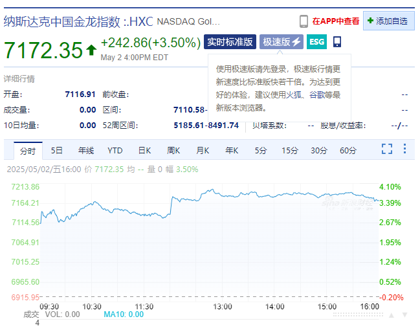Open the 日K candlestick tab

point(144,151)
